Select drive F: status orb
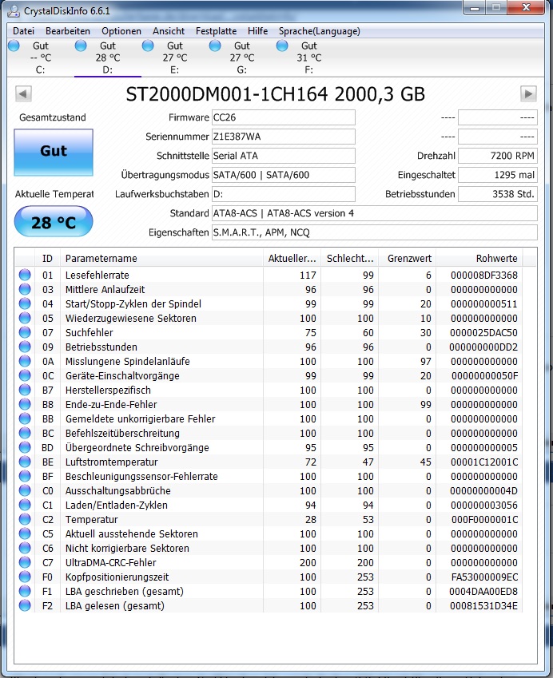 [282, 46]
